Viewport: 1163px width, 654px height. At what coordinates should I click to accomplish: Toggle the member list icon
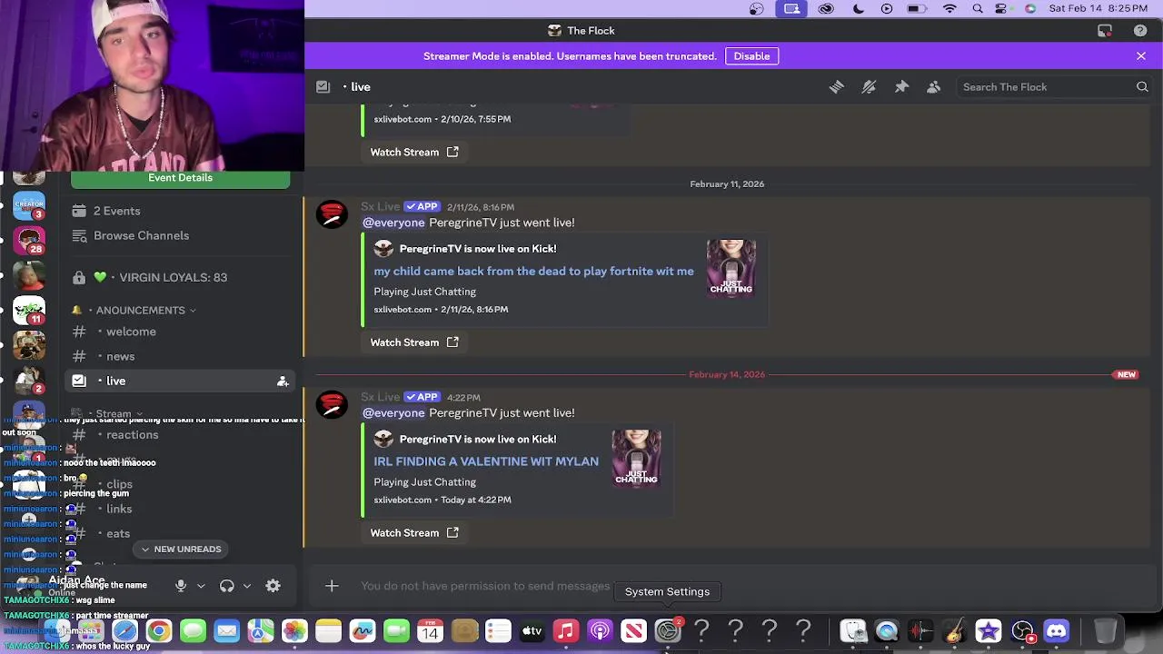pyautogui.click(x=933, y=87)
